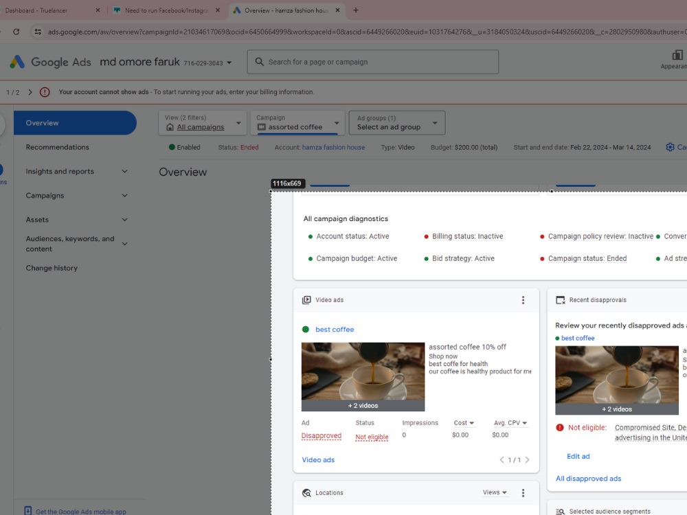
Task: Select the Overview - hamza fashion house tab
Action: [x=286, y=10]
